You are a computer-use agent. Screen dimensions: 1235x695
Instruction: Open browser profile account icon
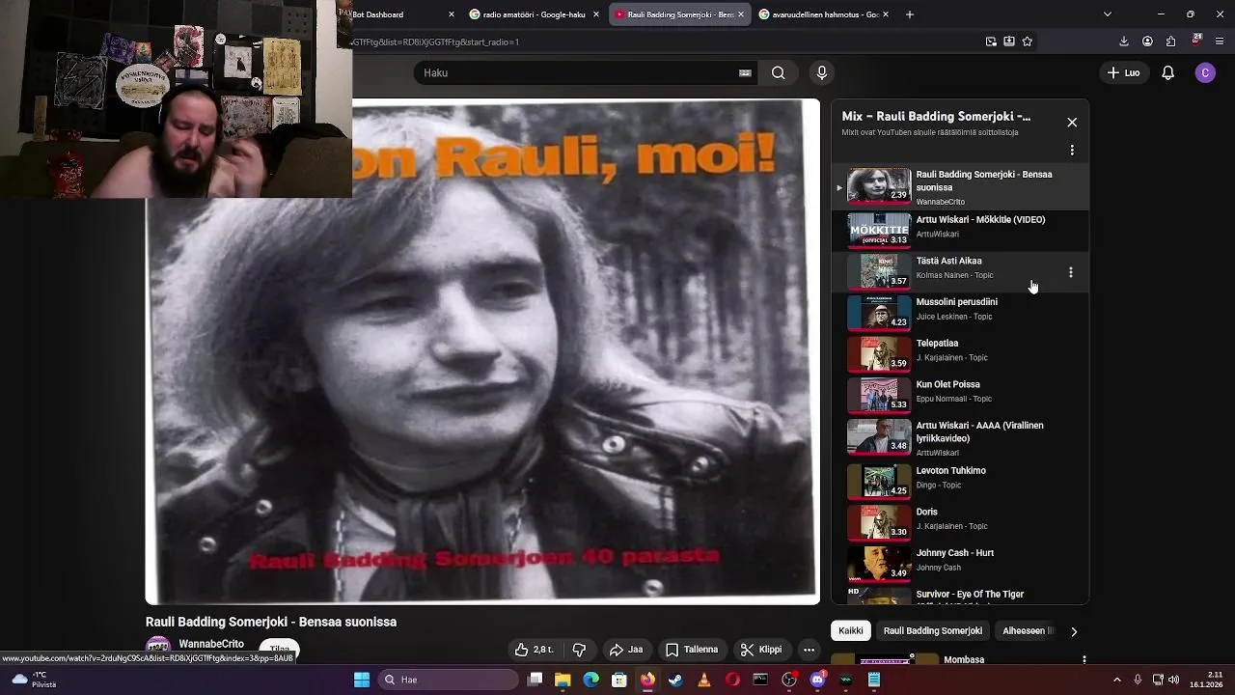(1147, 42)
